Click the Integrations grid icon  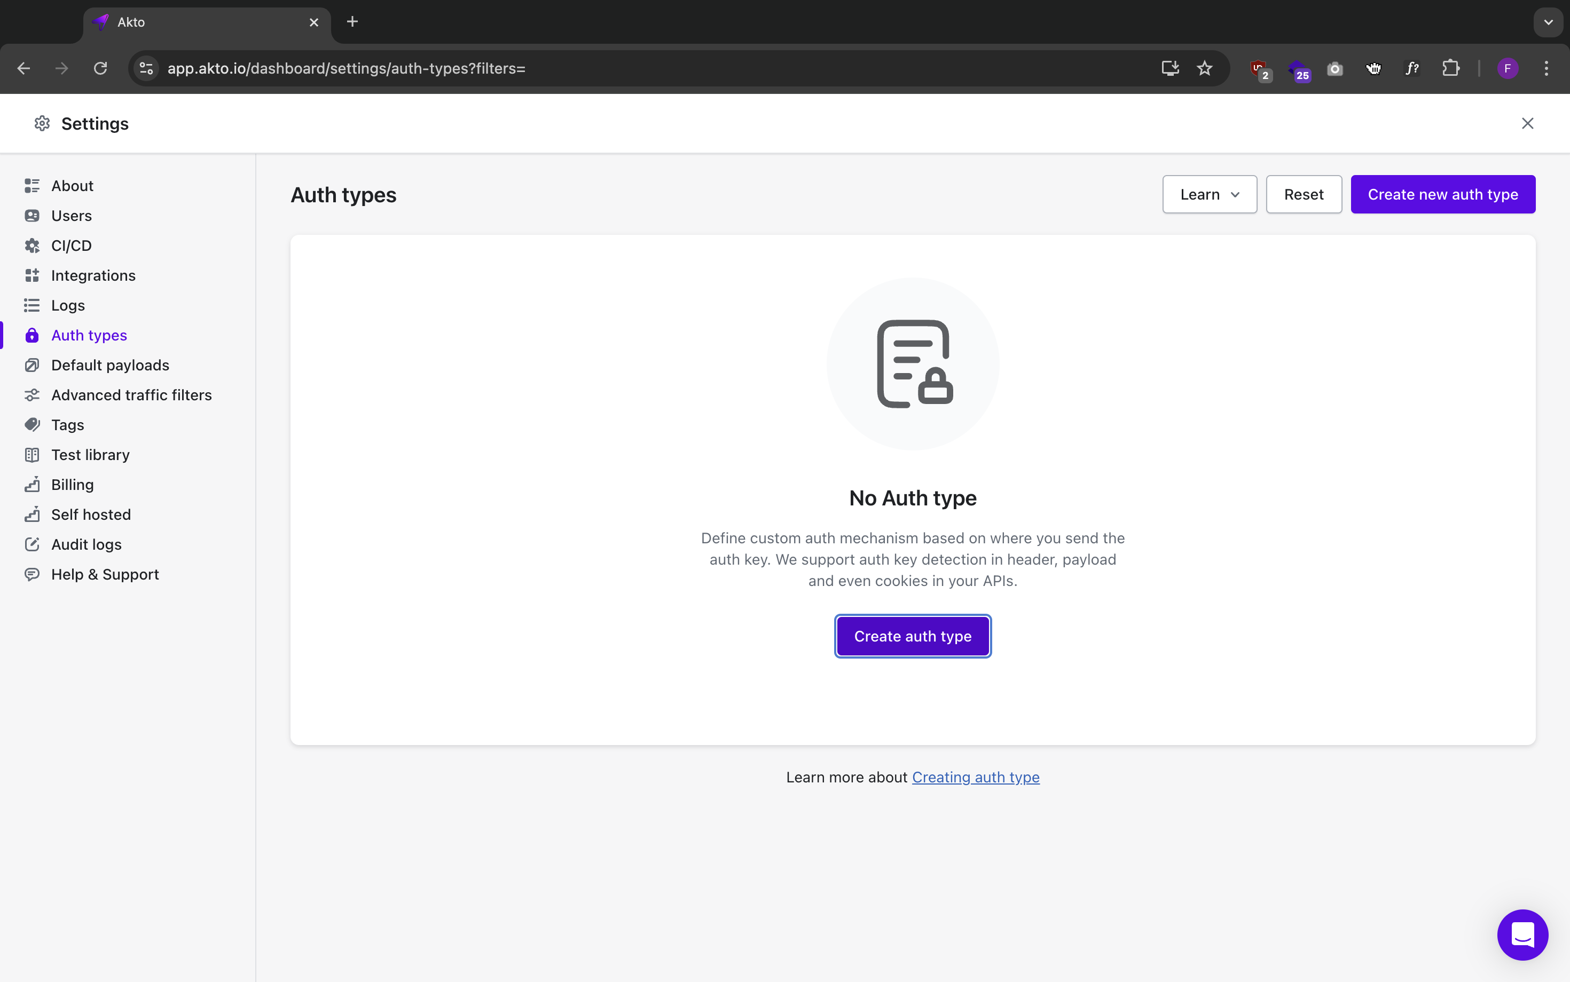(32, 275)
